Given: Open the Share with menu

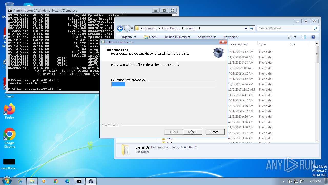Looking at the screenshot, I should tap(207, 37).
